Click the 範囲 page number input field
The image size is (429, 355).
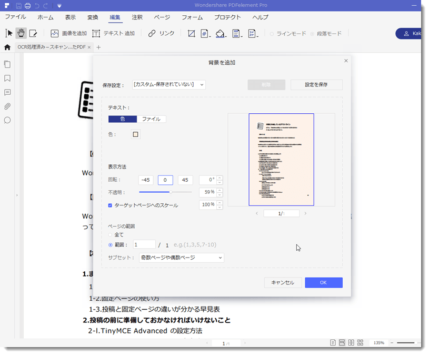point(144,245)
